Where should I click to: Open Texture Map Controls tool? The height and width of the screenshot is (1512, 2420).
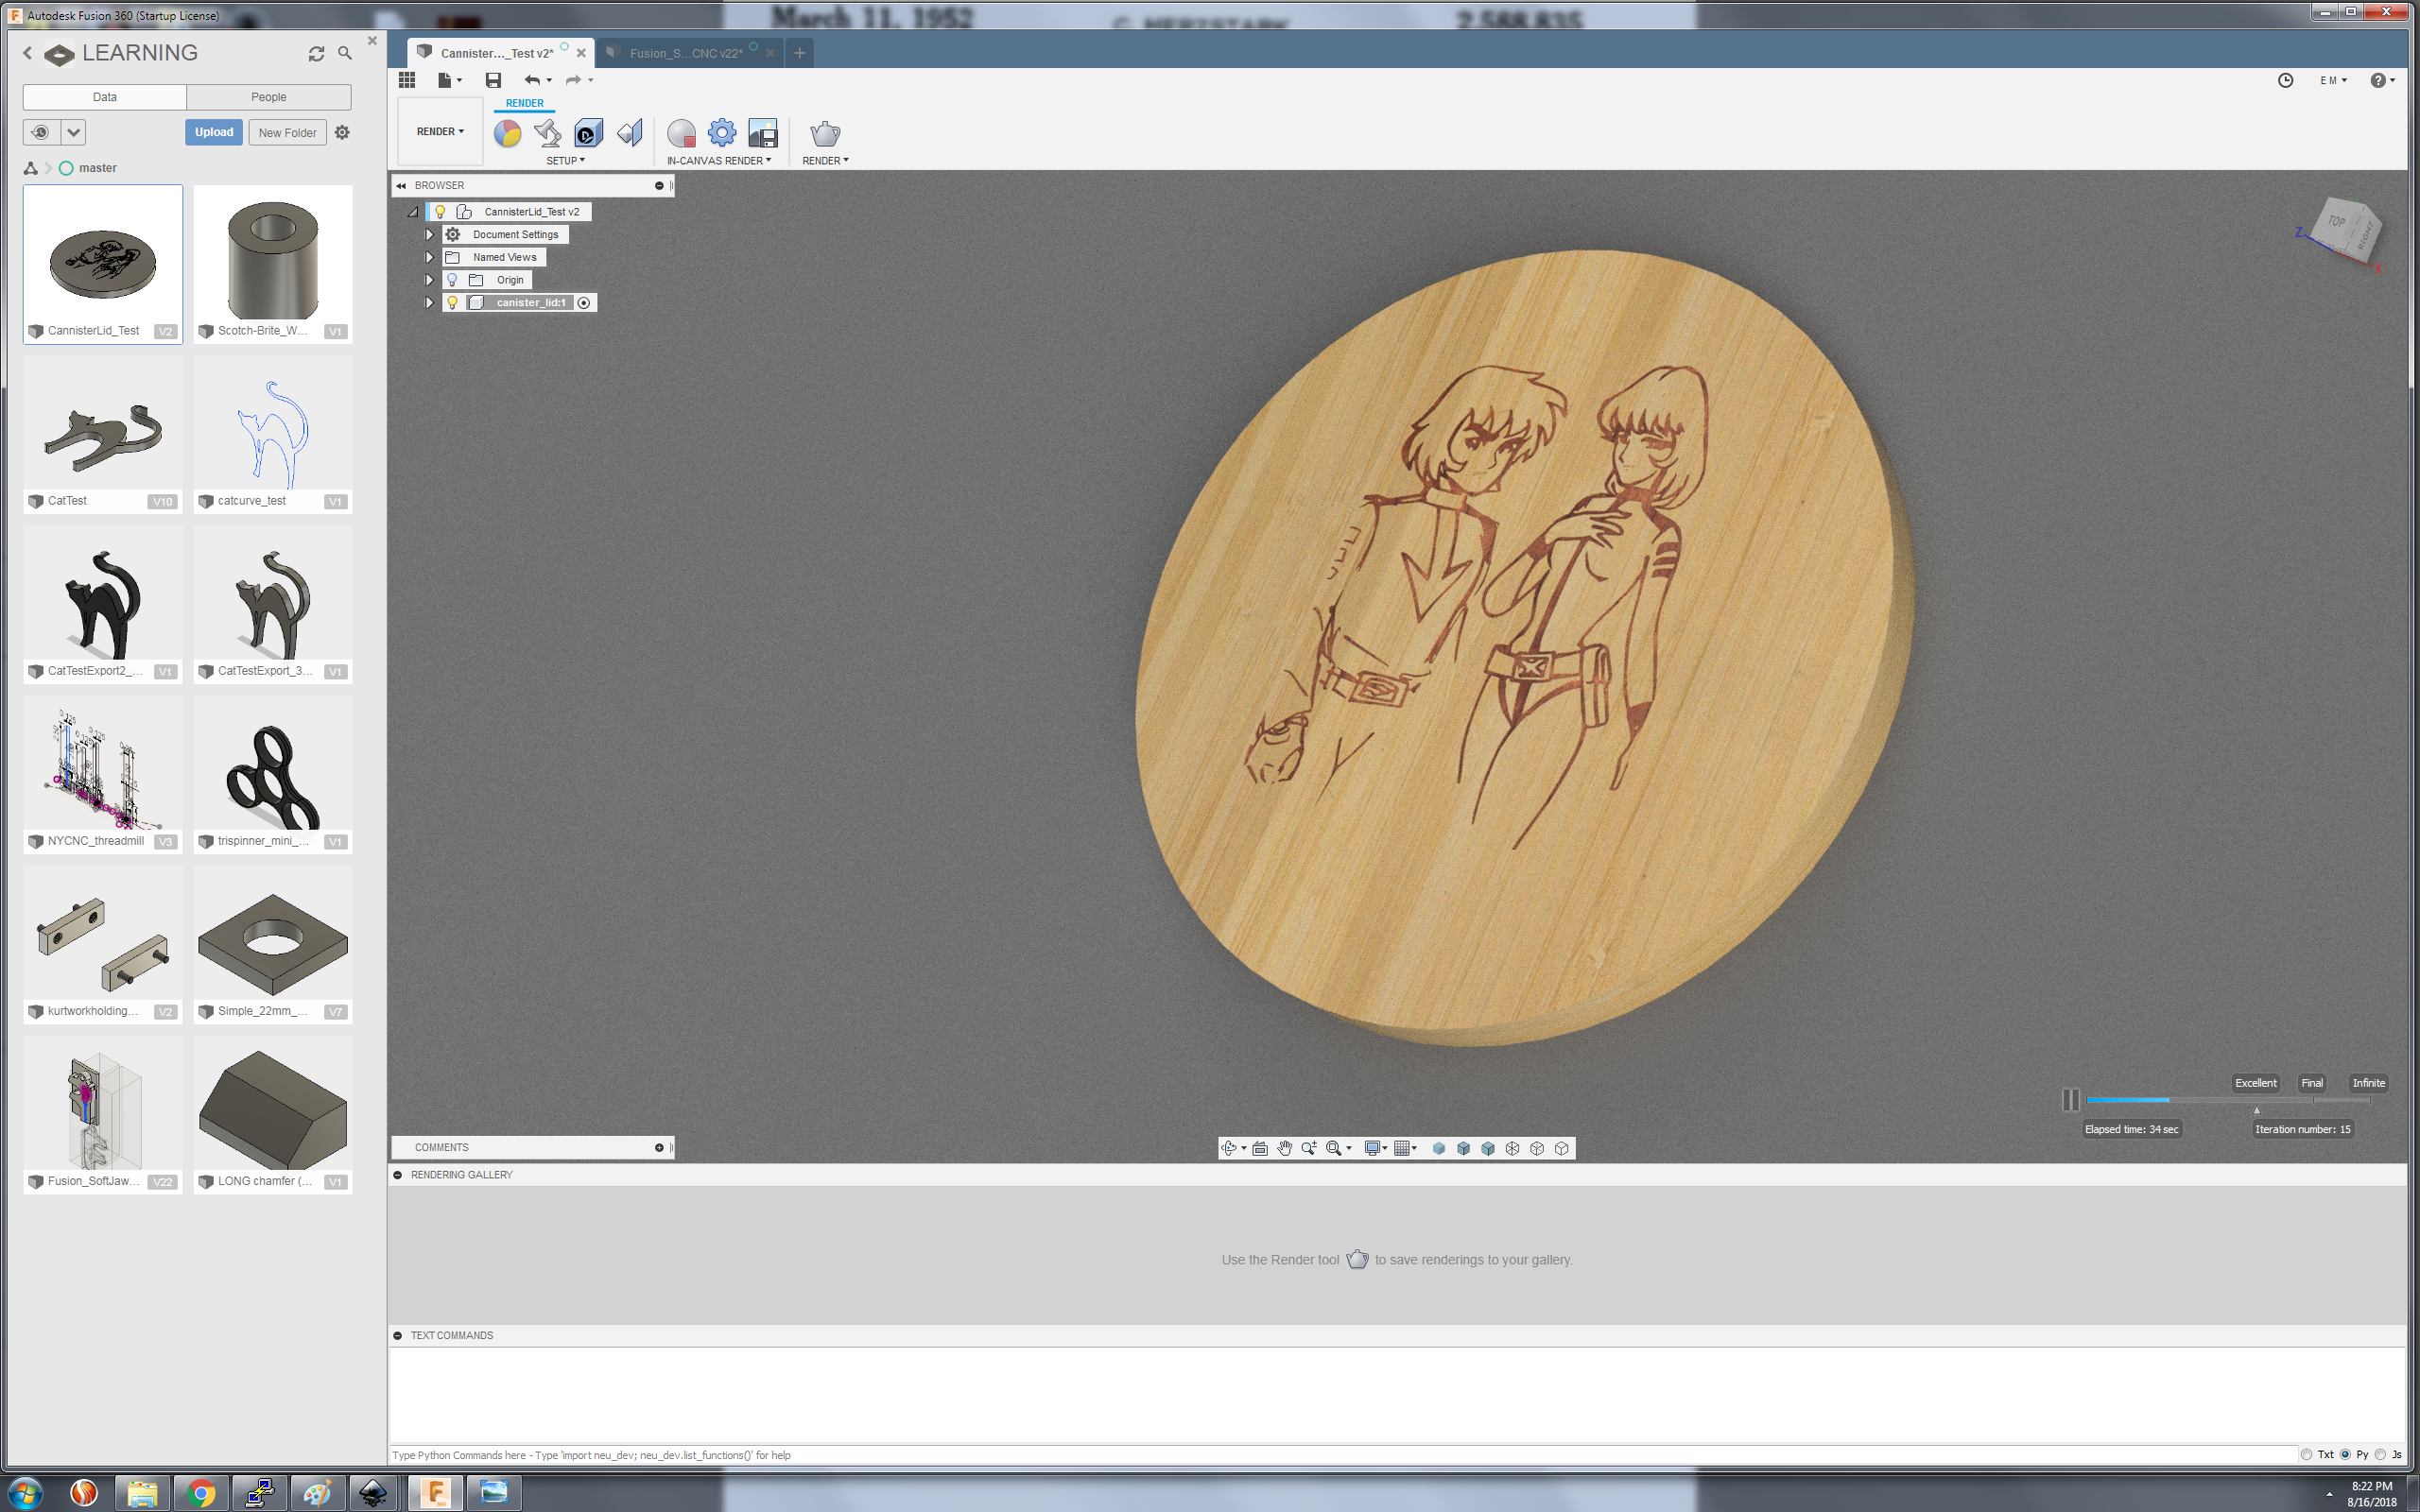pos(629,133)
